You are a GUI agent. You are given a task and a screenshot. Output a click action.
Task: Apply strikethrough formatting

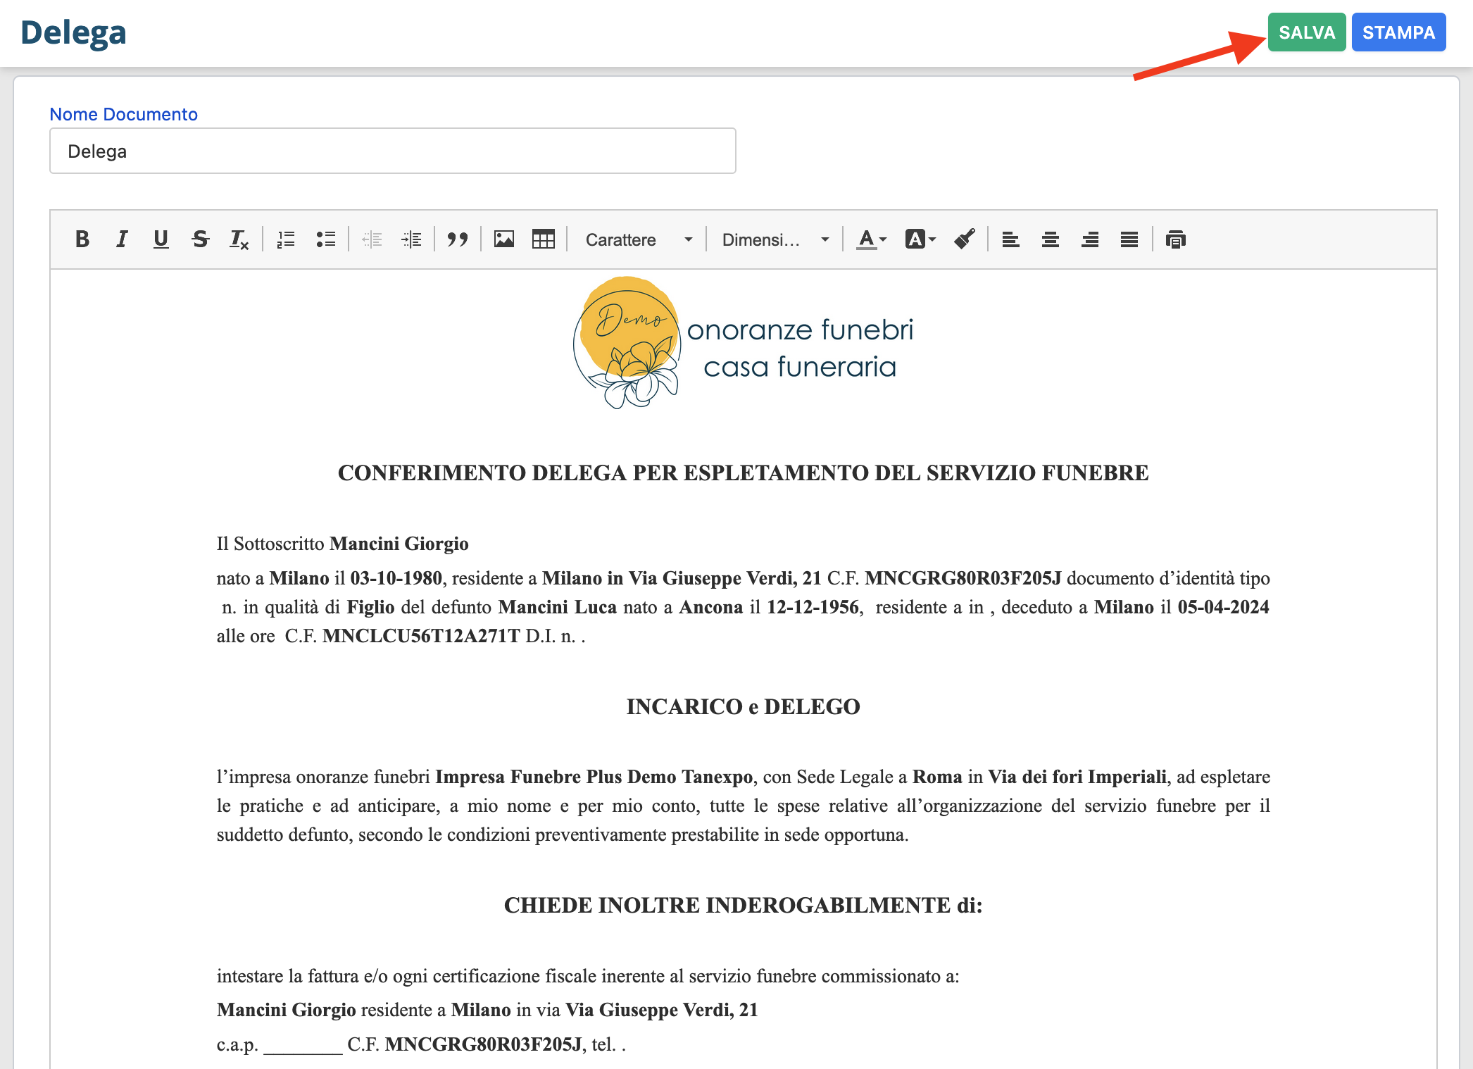pos(200,239)
